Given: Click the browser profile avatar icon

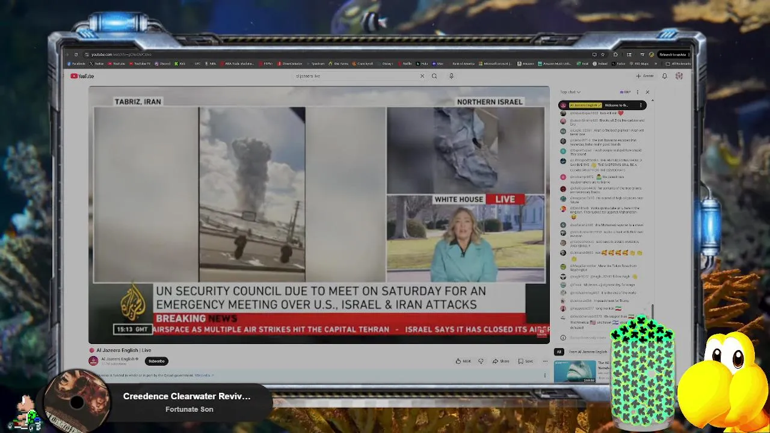Looking at the screenshot, I should coord(651,55).
